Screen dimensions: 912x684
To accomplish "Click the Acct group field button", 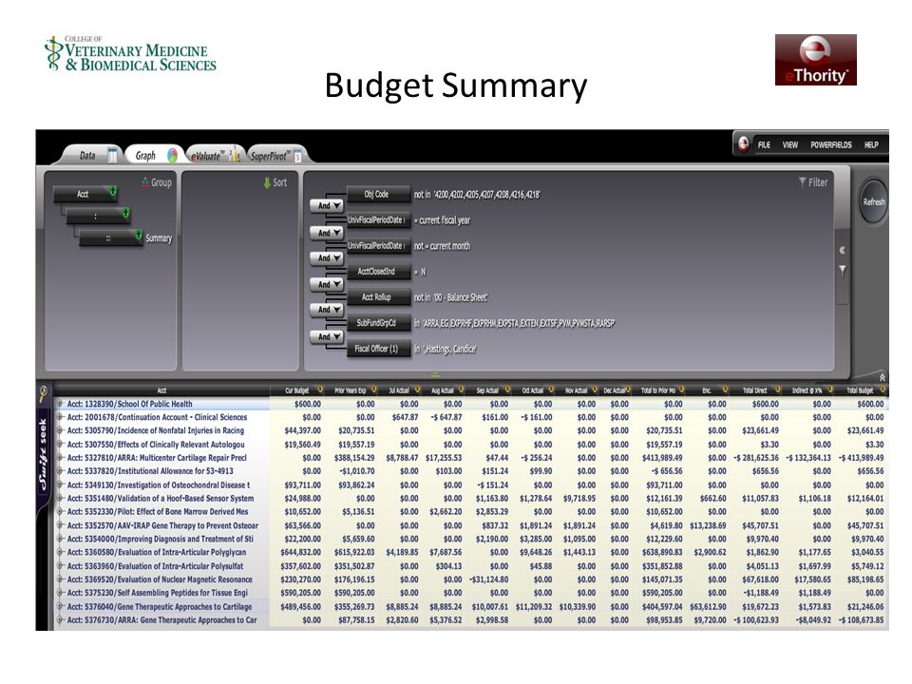I will (x=85, y=194).
